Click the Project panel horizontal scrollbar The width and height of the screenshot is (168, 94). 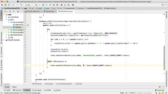[6, 84]
